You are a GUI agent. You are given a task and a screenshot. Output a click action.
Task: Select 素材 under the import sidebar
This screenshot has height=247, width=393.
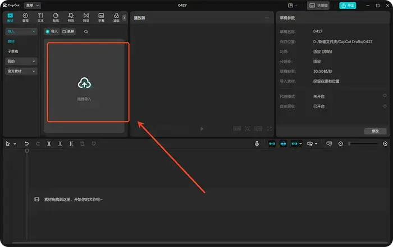(x=11, y=41)
